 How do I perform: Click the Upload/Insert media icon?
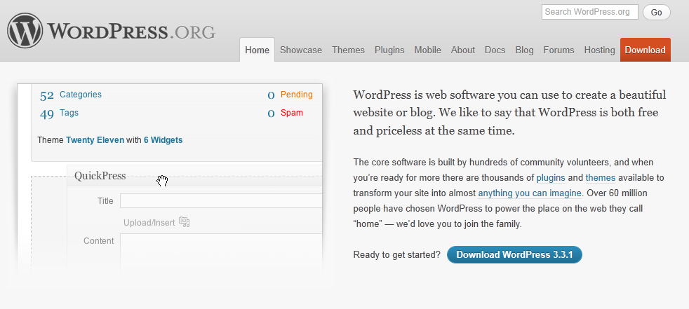point(184,222)
